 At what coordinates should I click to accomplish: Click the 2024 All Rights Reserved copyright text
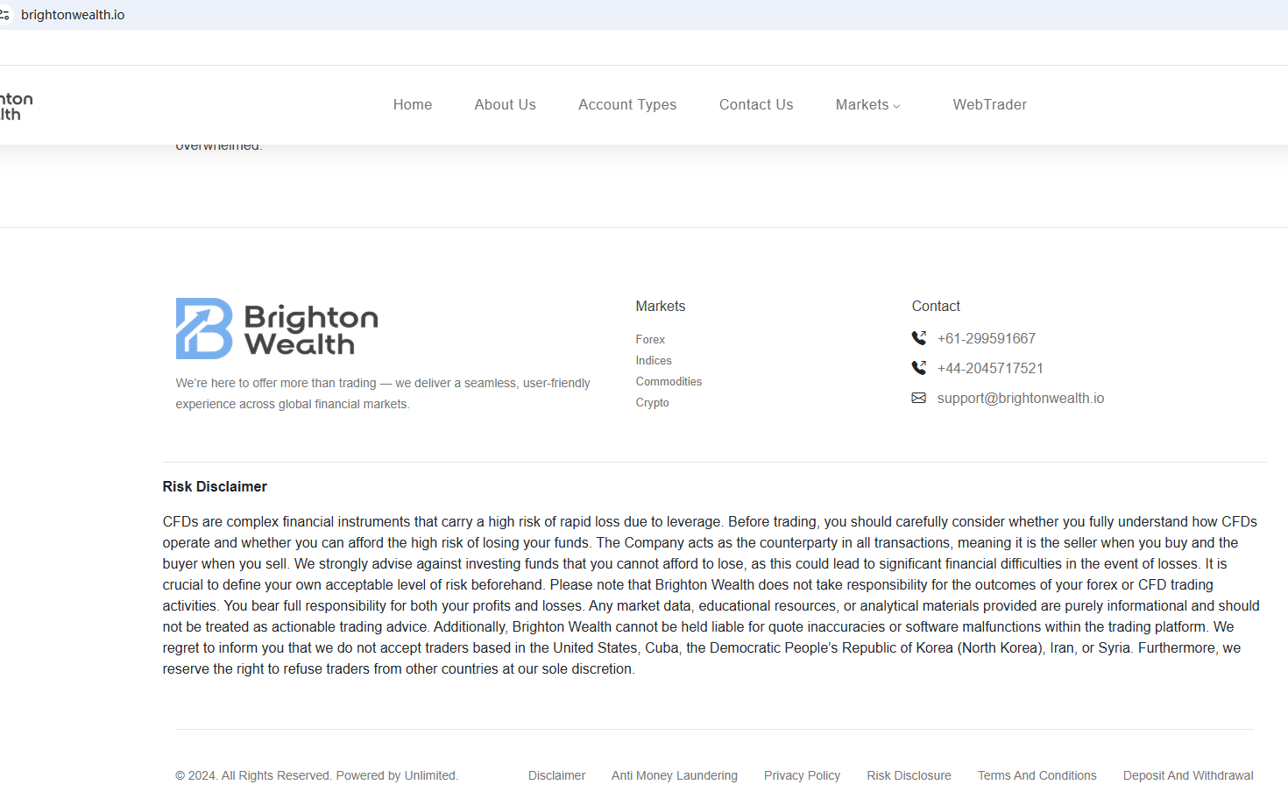pyautogui.click(x=316, y=775)
